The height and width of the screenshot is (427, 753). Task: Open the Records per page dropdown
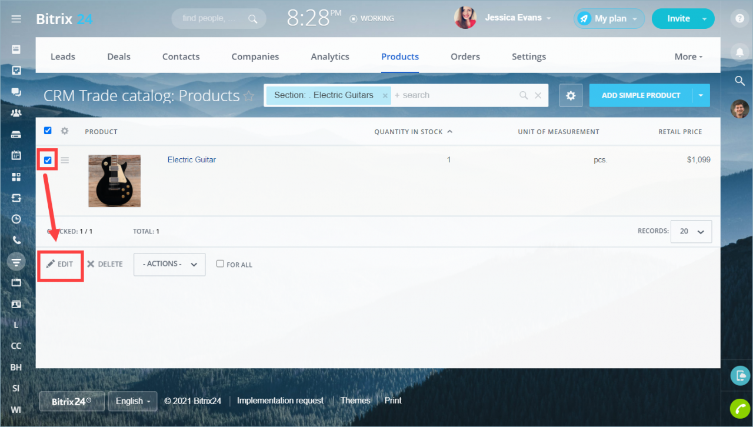coord(692,232)
